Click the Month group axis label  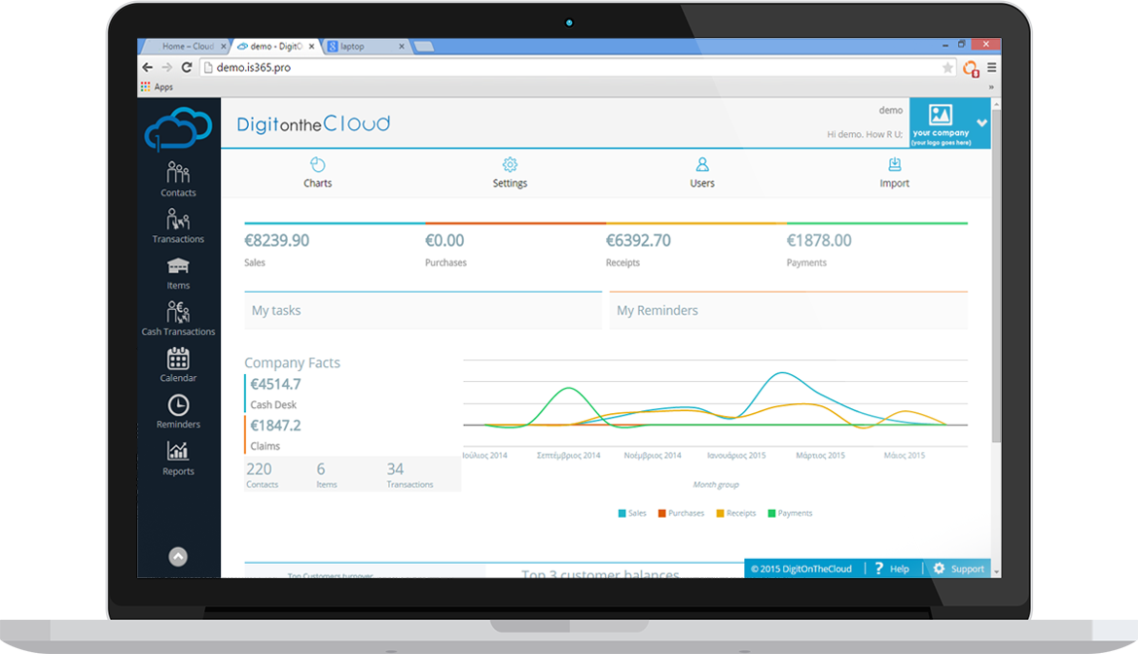pos(716,484)
